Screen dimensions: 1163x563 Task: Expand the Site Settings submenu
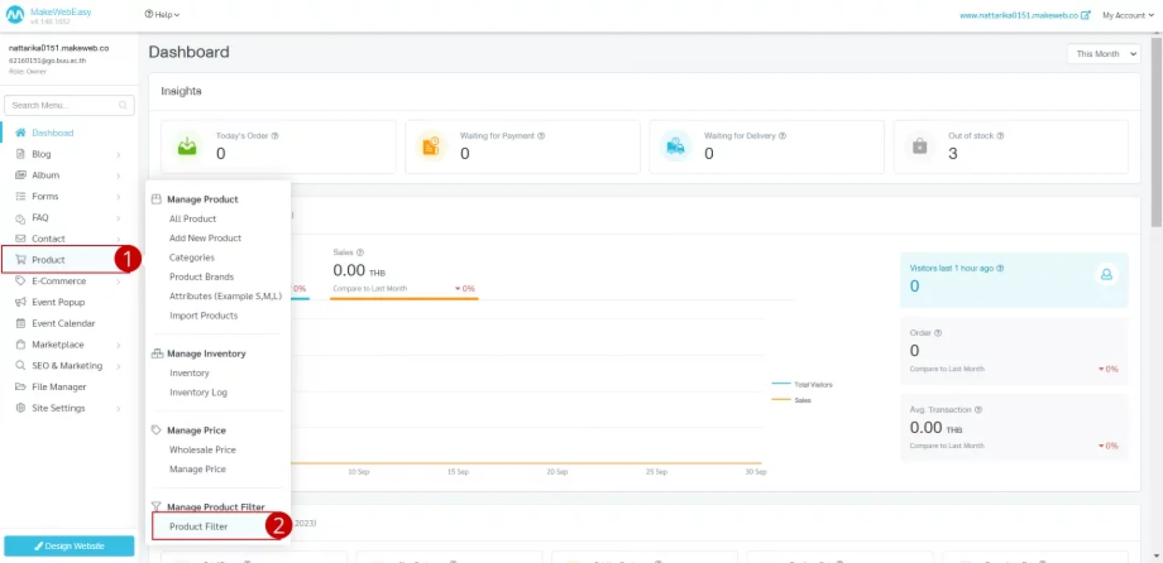(118, 409)
